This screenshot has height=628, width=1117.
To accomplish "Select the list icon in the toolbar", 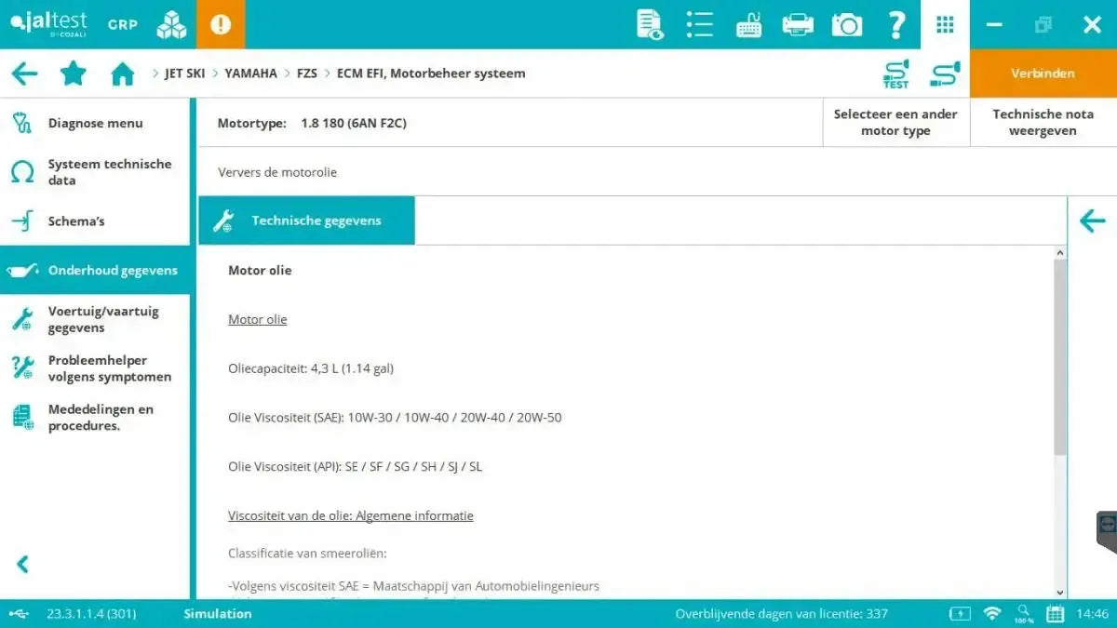I will 699,25.
